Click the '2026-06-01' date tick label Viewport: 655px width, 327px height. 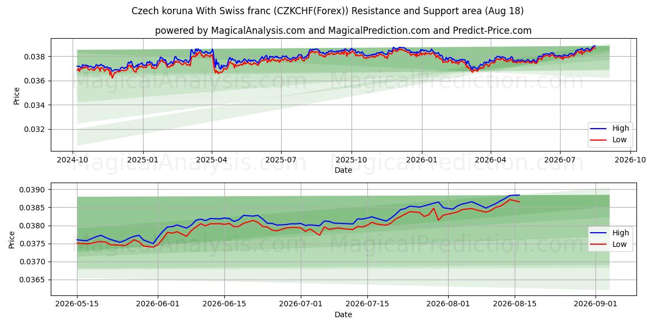coord(158,305)
